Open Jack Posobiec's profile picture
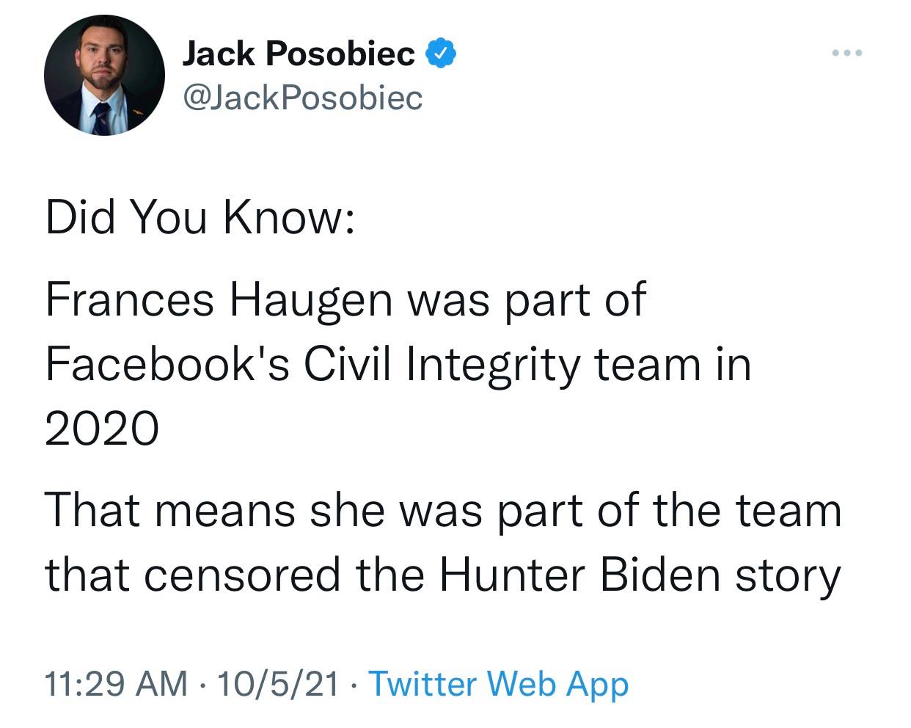The width and height of the screenshot is (911, 728). (x=104, y=76)
